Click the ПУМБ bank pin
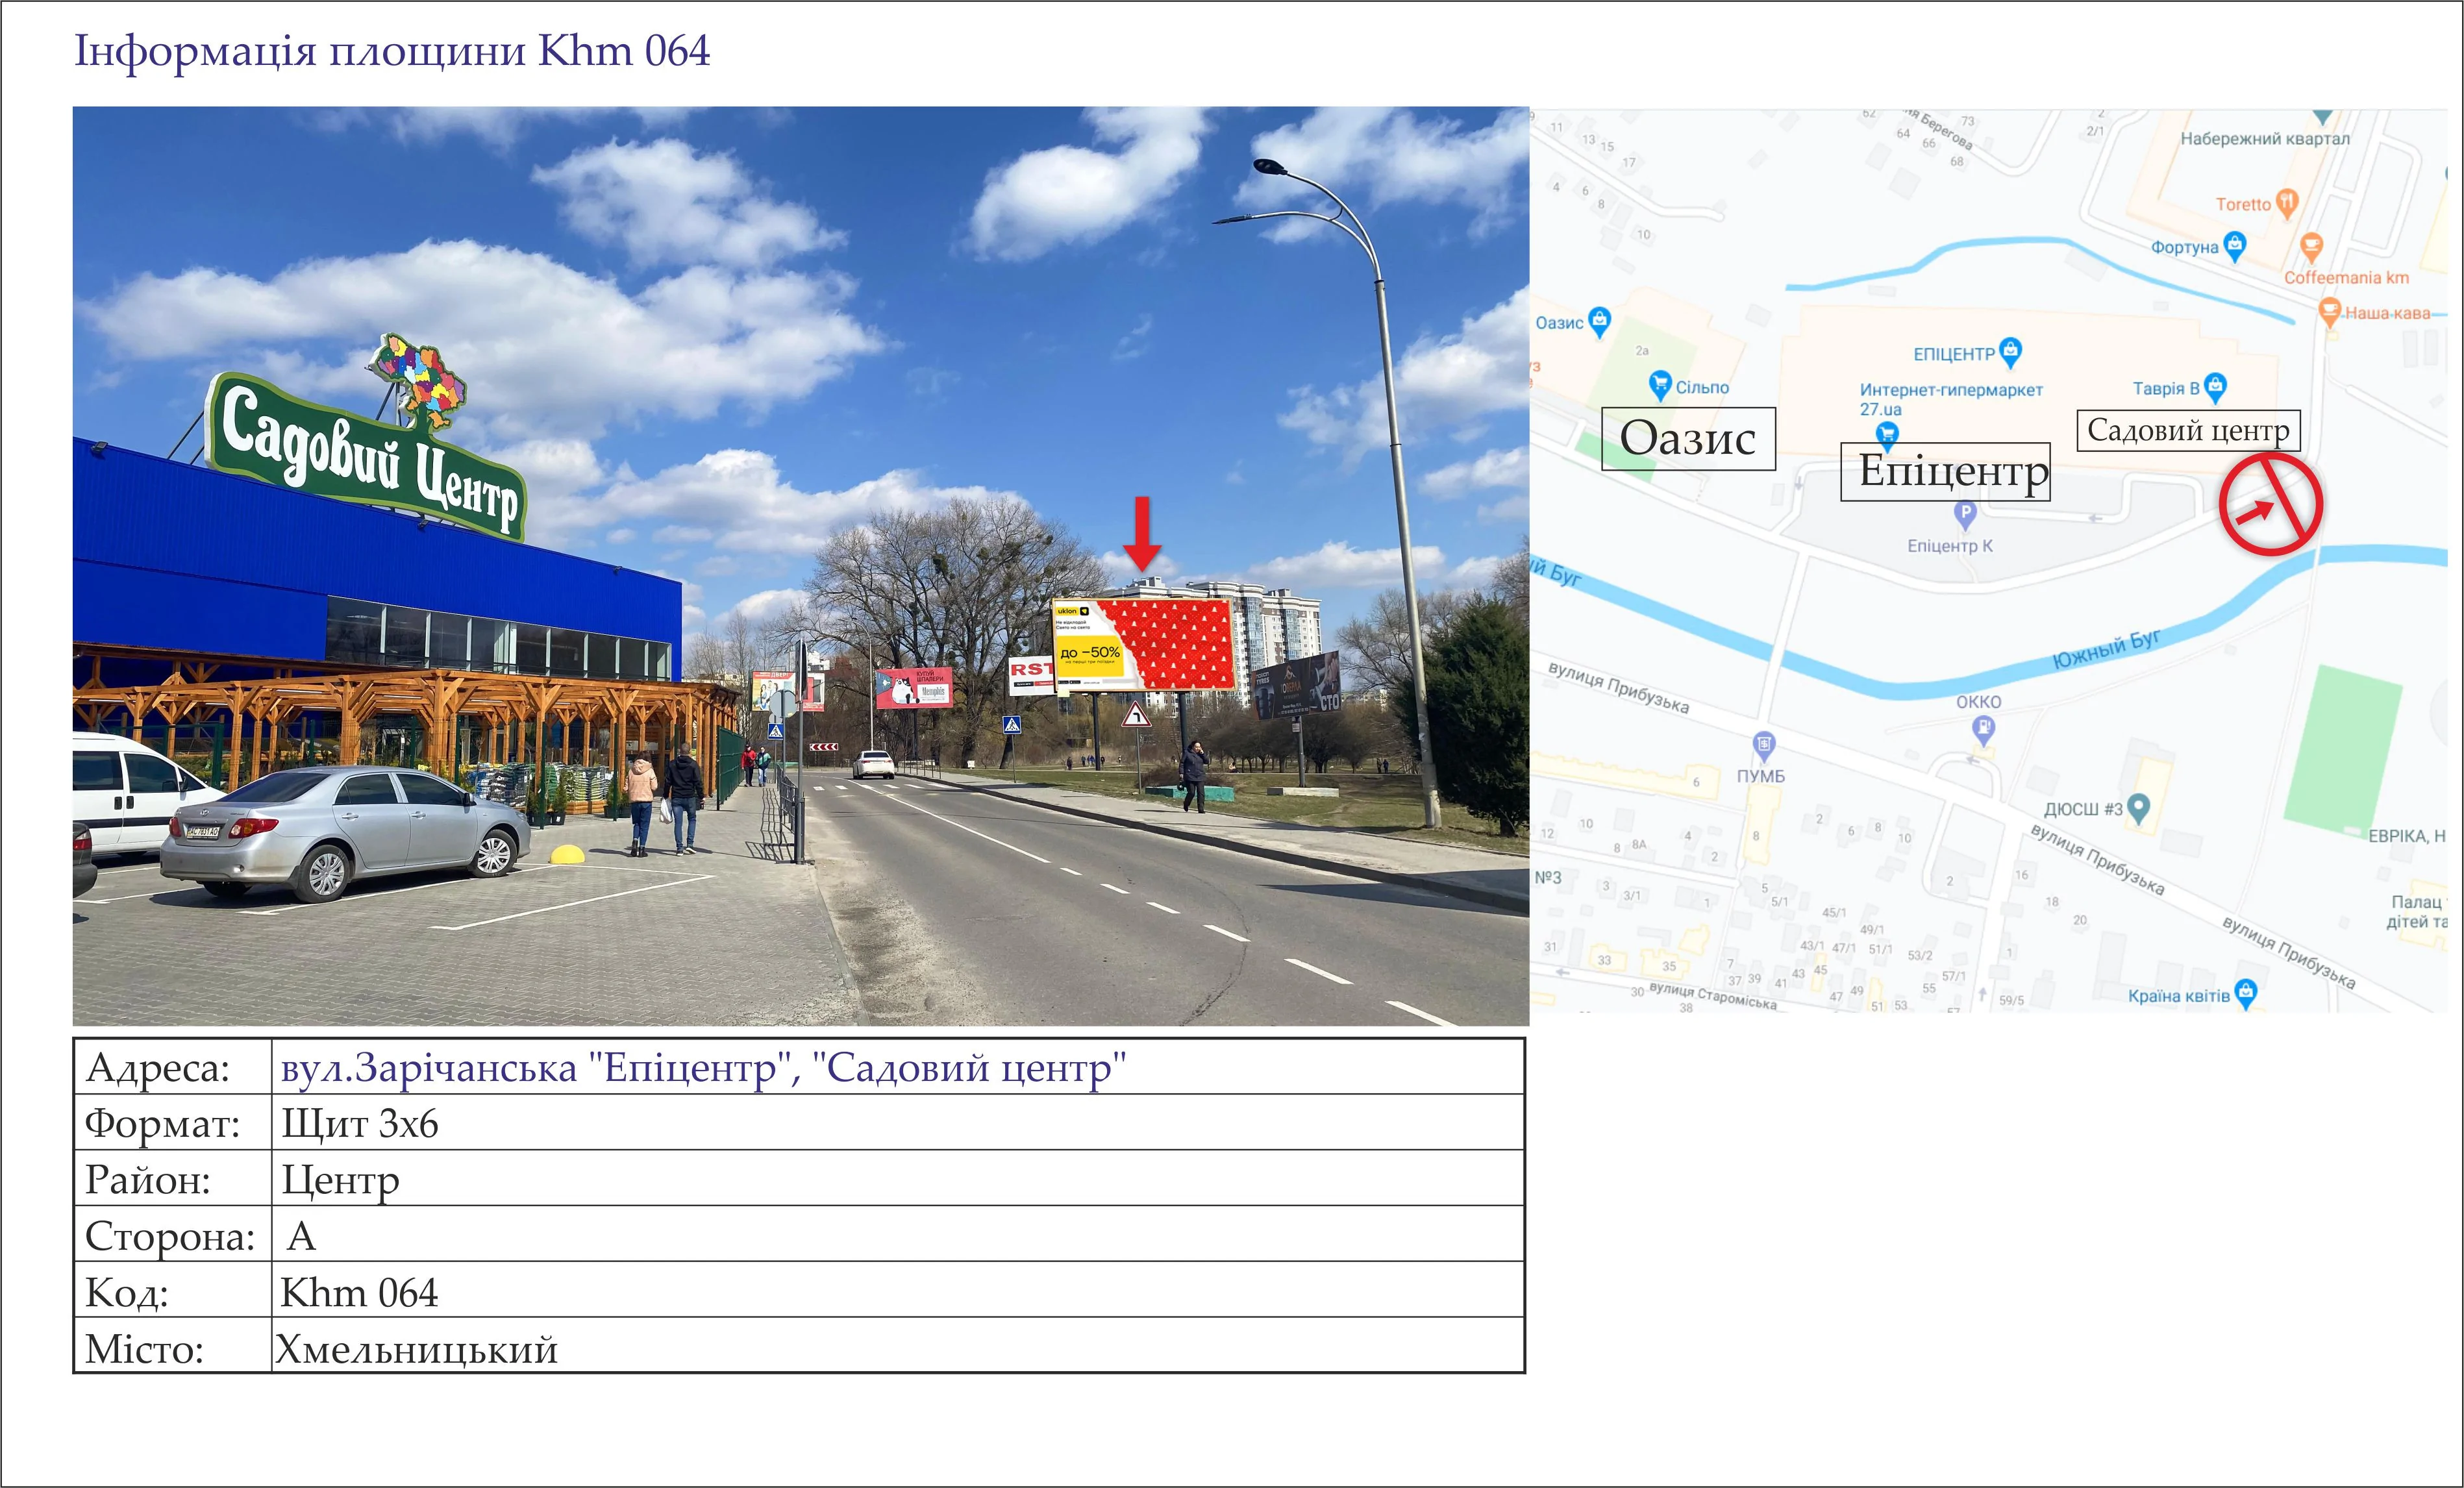This screenshot has height=1488, width=2464. click(1764, 745)
